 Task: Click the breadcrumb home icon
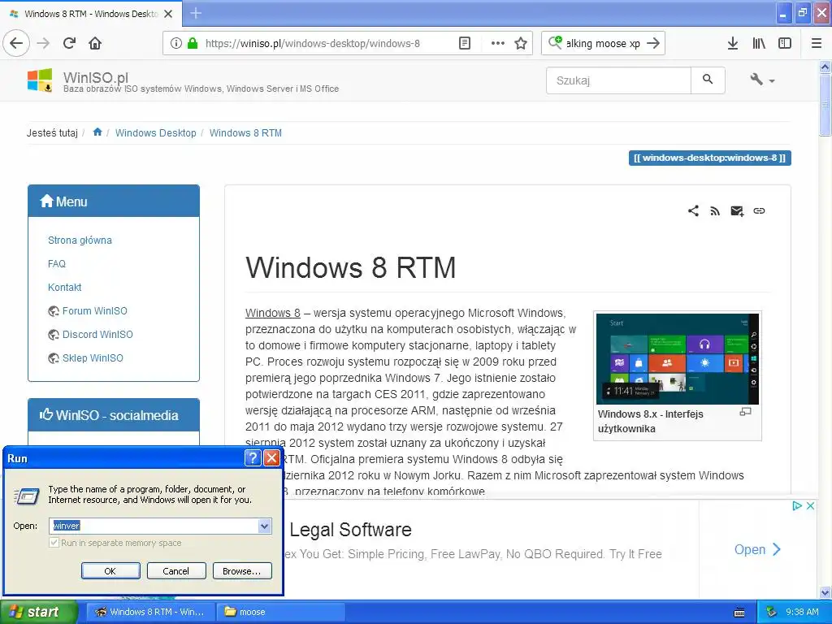tap(97, 132)
